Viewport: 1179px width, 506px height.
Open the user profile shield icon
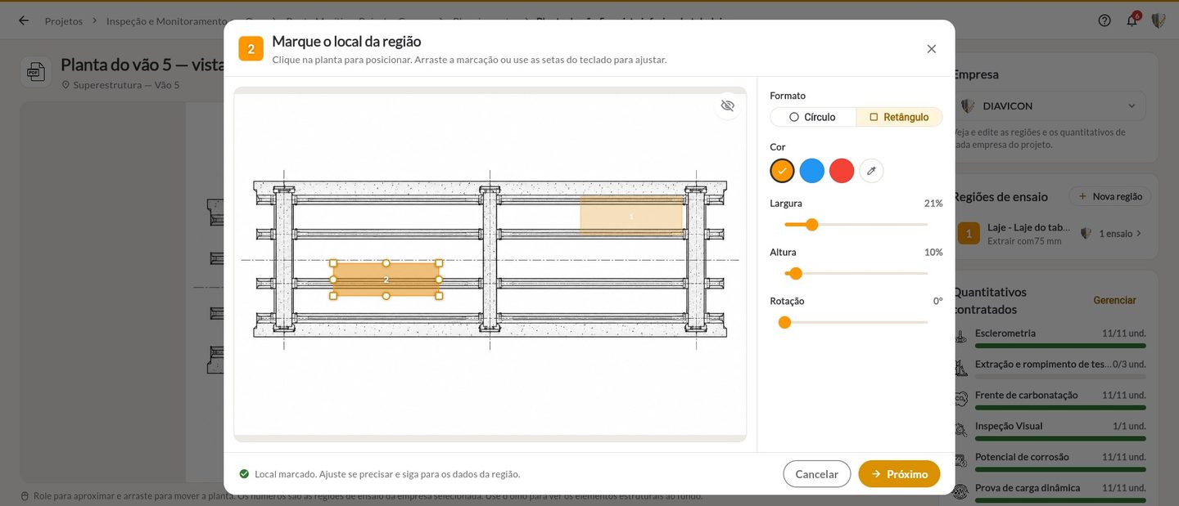[1159, 20]
